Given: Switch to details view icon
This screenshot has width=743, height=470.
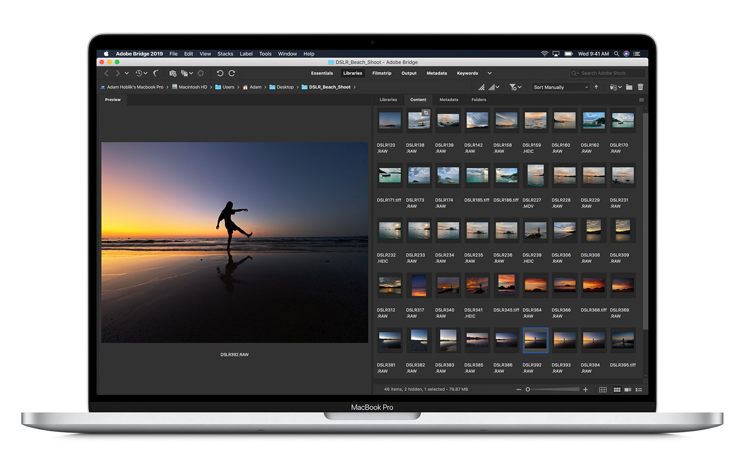Looking at the screenshot, I should pyautogui.click(x=627, y=390).
